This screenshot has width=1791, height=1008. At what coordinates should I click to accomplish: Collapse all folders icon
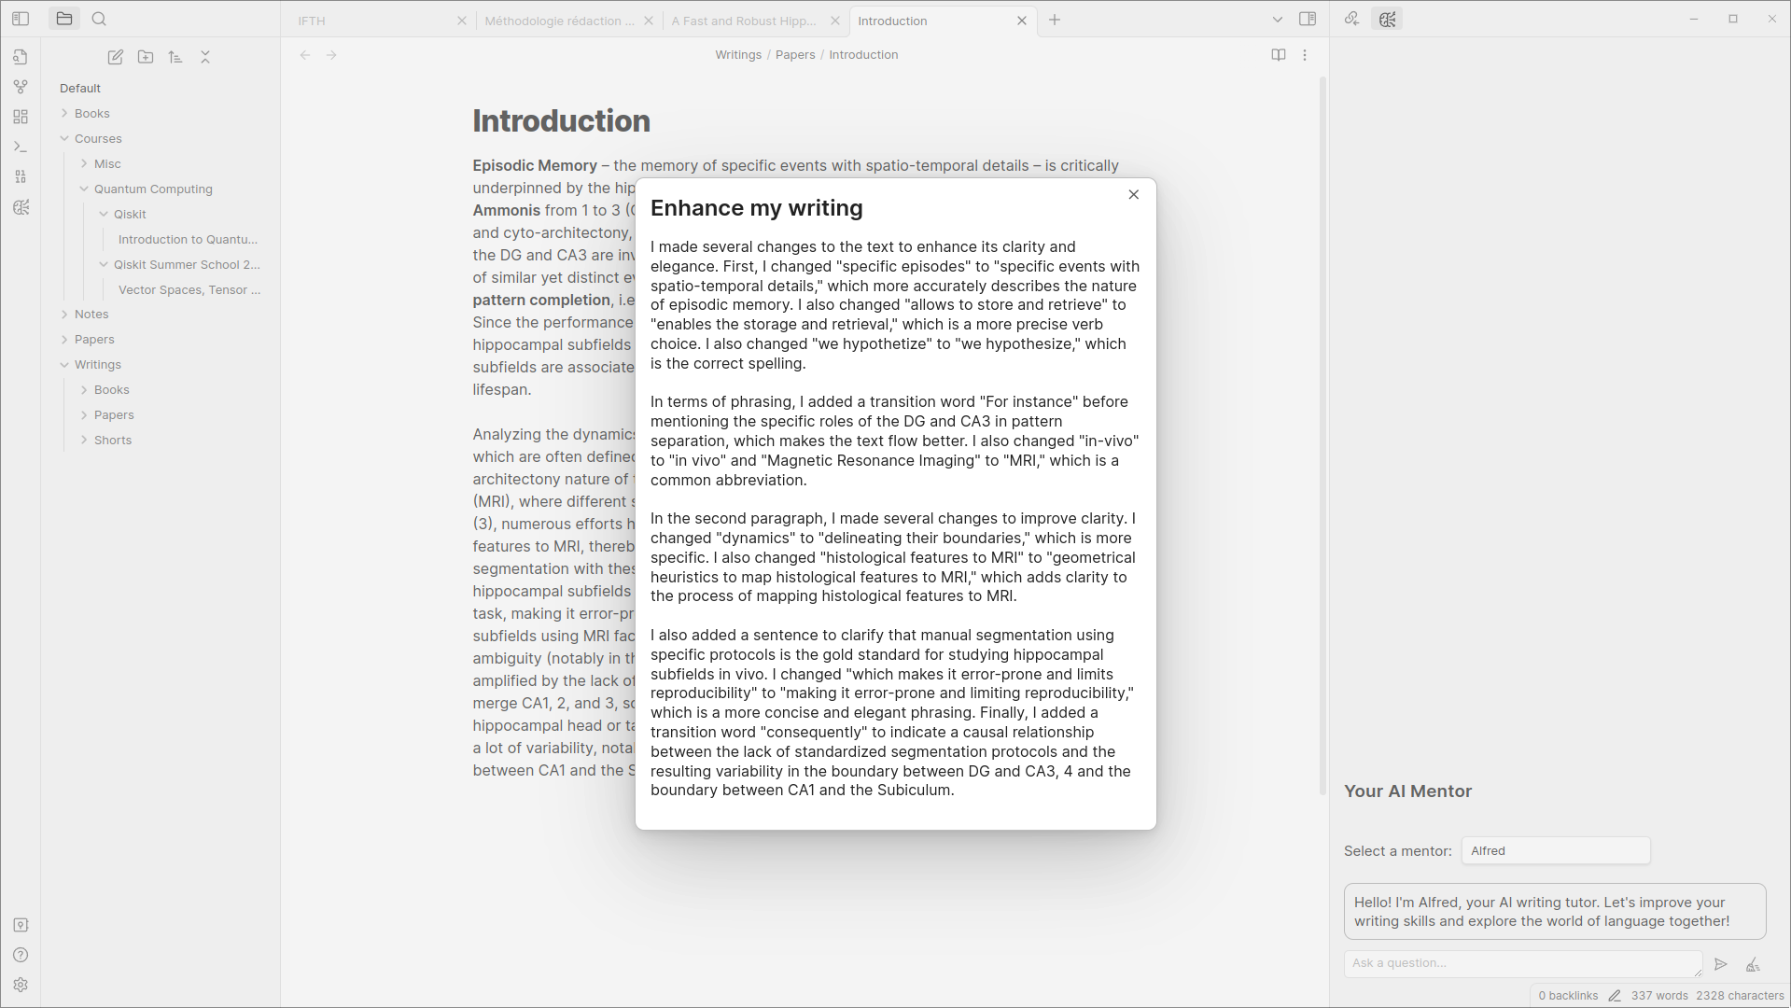point(205,57)
